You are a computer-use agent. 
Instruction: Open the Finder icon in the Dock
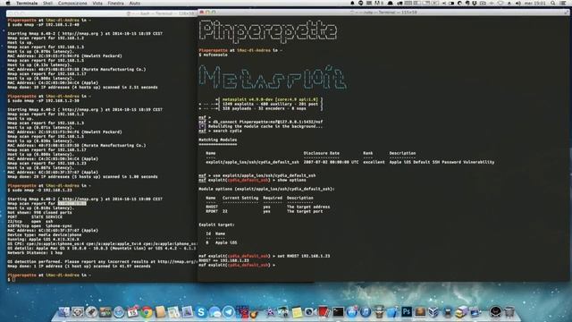coord(63,312)
